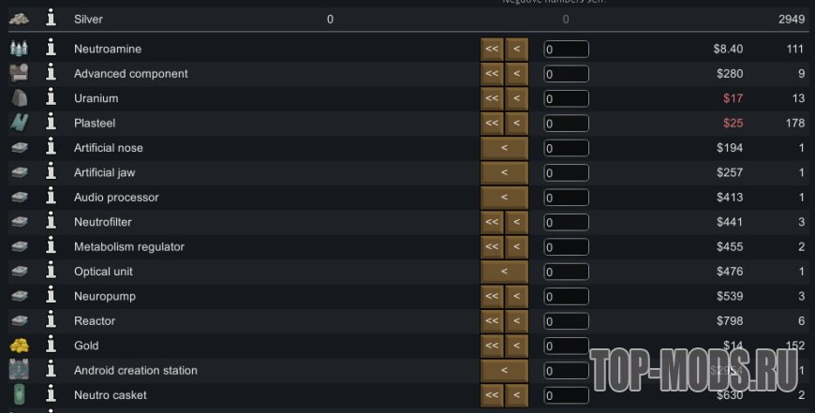This screenshot has height=413, width=815.
Task: Click double-arrow button in Plasteel row
Action: point(492,123)
